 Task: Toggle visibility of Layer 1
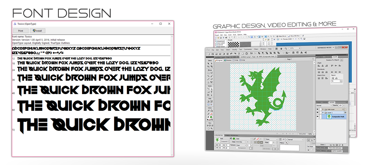pyautogui.click(x=318, y=113)
